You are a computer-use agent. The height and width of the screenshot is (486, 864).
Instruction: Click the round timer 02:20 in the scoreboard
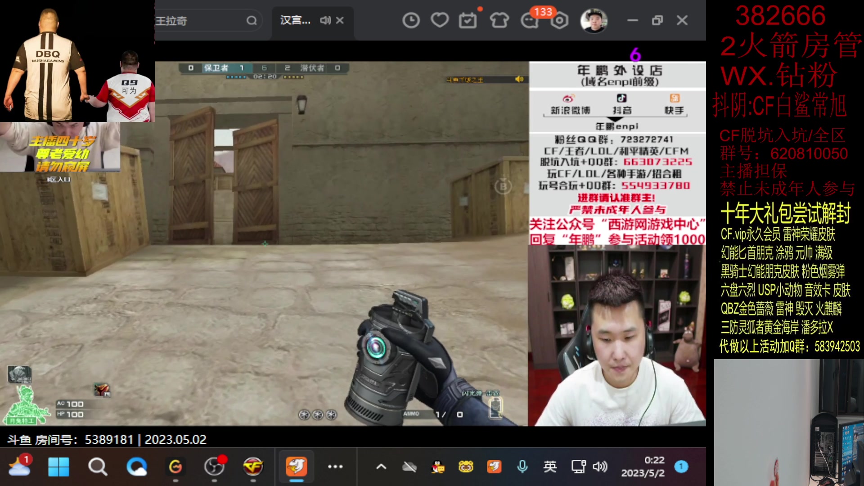click(x=265, y=76)
